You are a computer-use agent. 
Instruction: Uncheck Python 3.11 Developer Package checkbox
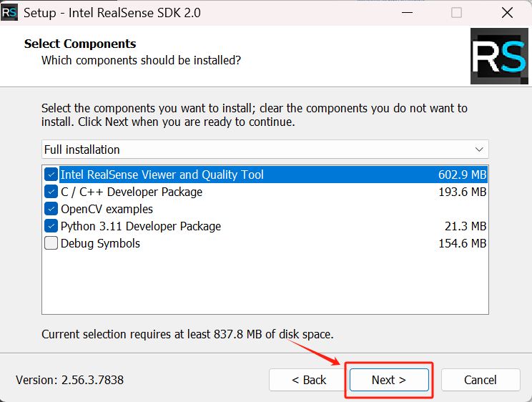[51, 226]
